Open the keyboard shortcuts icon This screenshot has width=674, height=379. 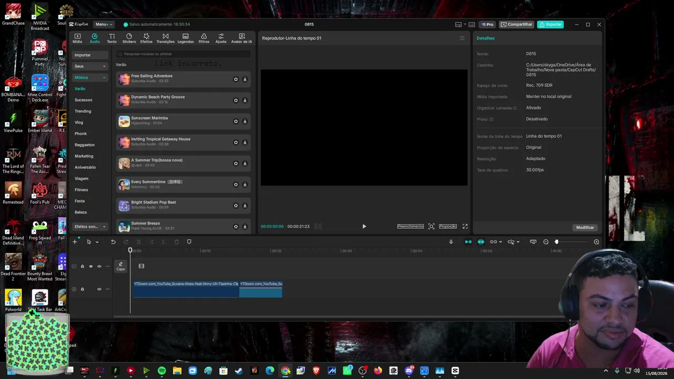click(x=471, y=24)
